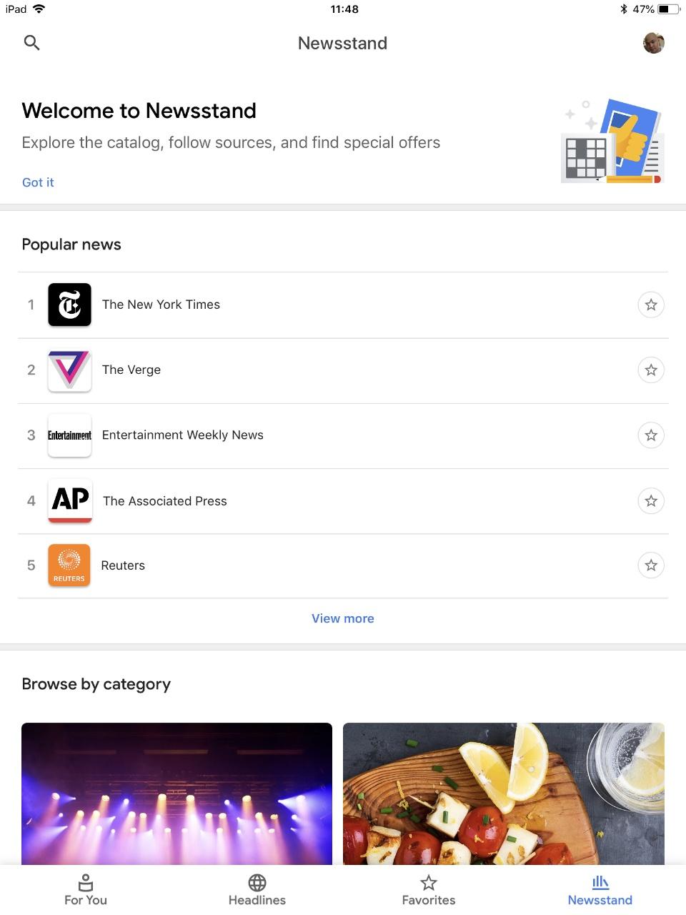The image size is (686, 915).
Task: Toggle the star for The Verge
Action: point(651,370)
